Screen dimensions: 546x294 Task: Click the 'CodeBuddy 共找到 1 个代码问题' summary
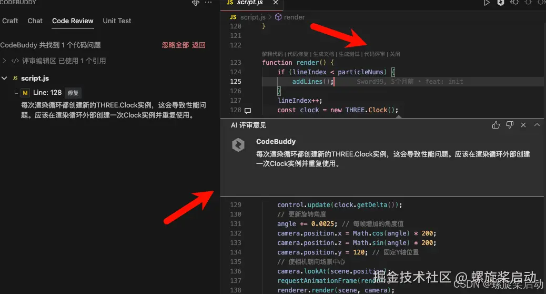[x=50, y=45]
